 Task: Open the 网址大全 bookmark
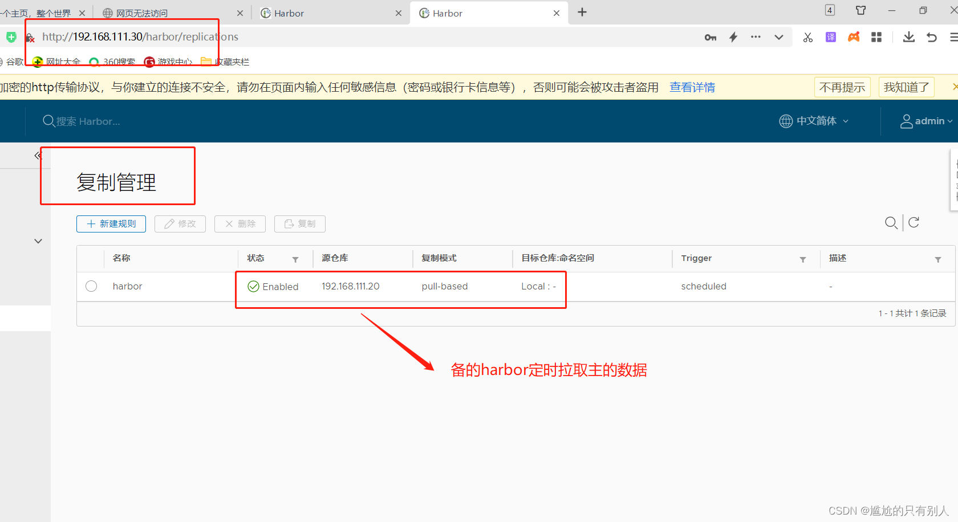56,62
